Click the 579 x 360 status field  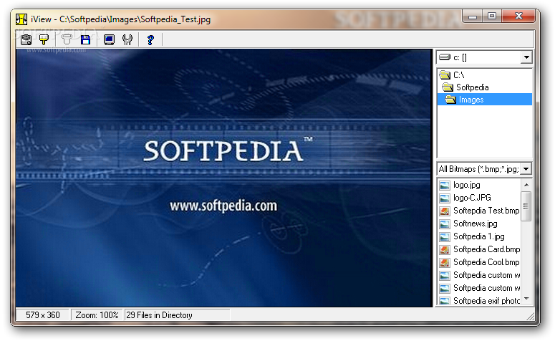(x=43, y=314)
